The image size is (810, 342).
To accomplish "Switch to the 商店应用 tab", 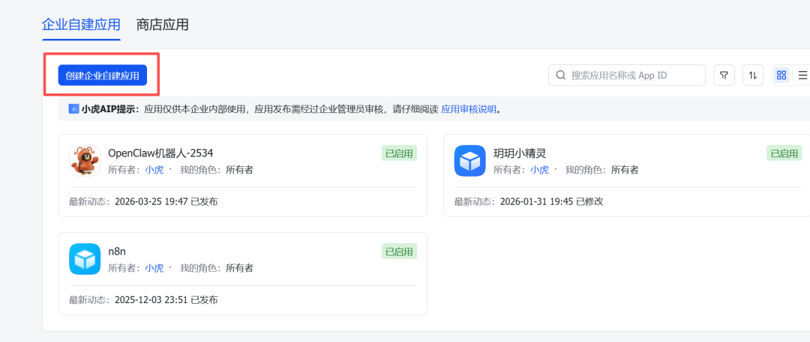I will (x=162, y=25).
